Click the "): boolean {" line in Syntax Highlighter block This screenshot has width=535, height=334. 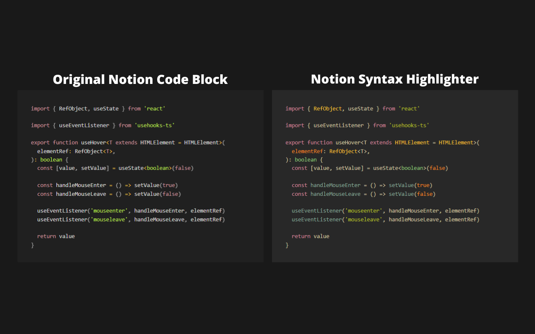304,159
